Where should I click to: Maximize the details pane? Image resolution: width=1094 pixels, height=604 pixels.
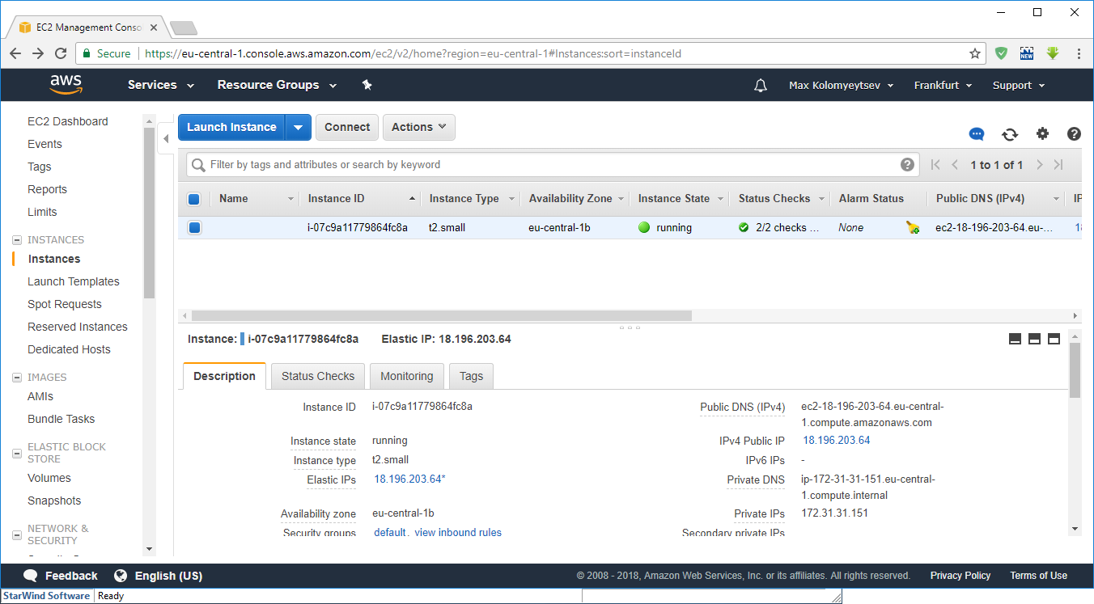[1054, 339]
